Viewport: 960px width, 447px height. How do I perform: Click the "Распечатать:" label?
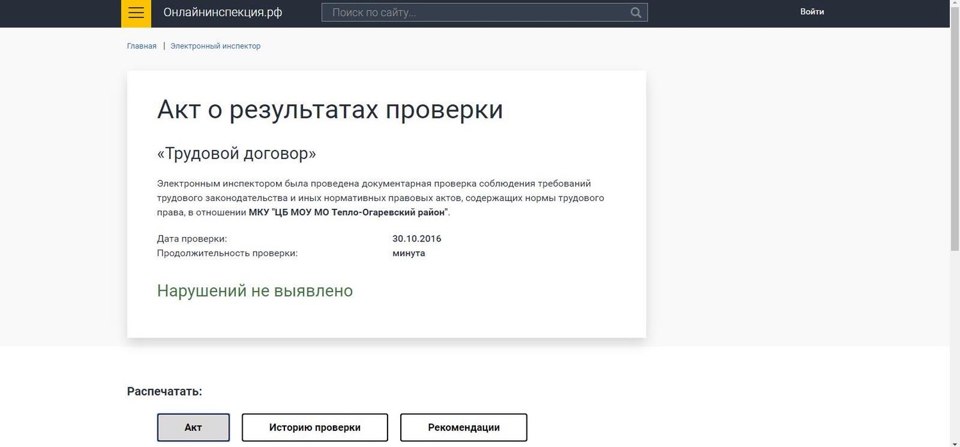[165, 391]
